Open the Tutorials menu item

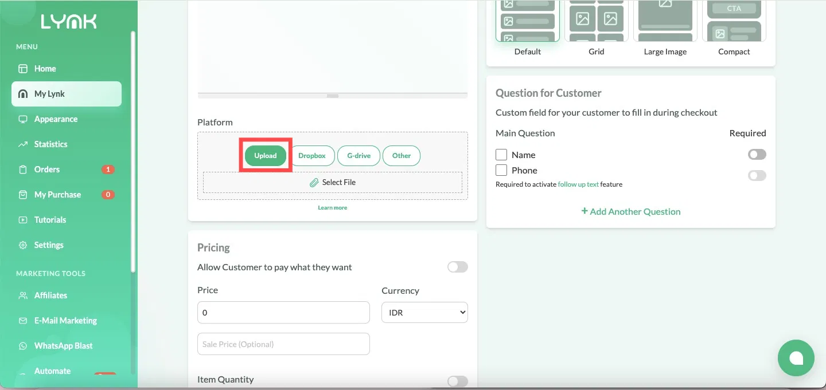pos(50,220)
